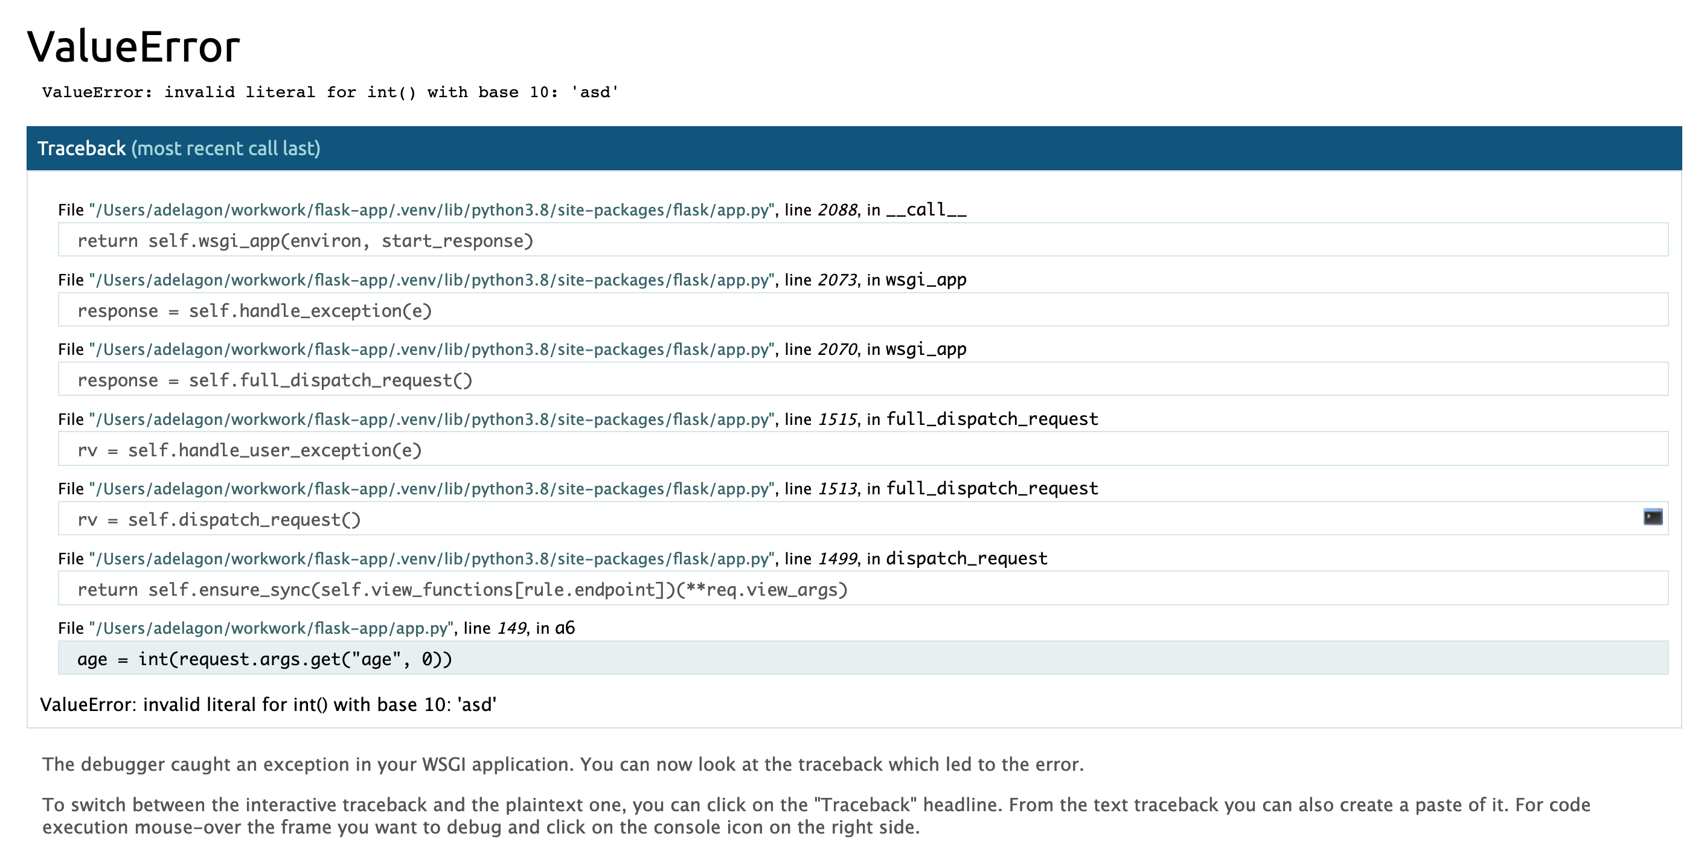Viewport: 1704px width, 845px height.
Task: Click the top ValueError invalid literal message
Action: [330, 92]
